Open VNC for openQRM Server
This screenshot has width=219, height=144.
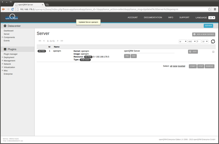pyautogui.click(x=127, y=56)
